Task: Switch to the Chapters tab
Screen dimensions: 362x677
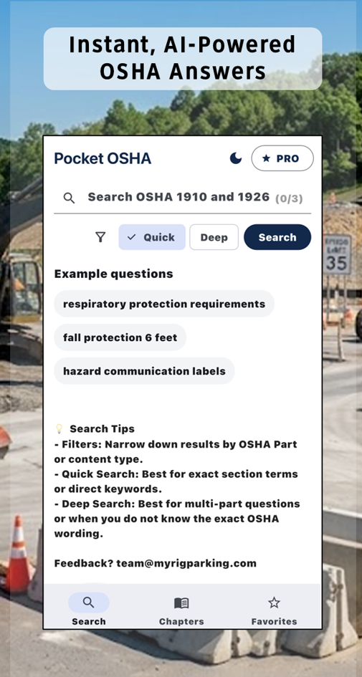Action: [181, 609]
